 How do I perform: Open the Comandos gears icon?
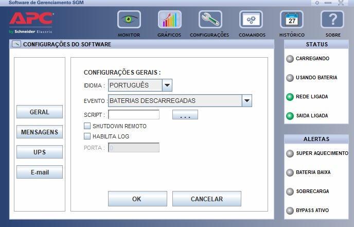point(251,20)
